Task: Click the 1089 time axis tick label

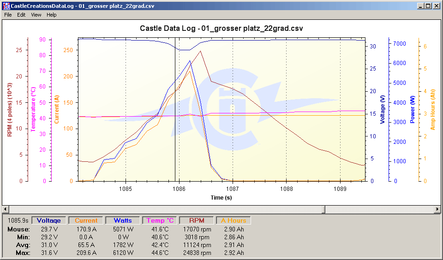Action: tap(340, 189)
